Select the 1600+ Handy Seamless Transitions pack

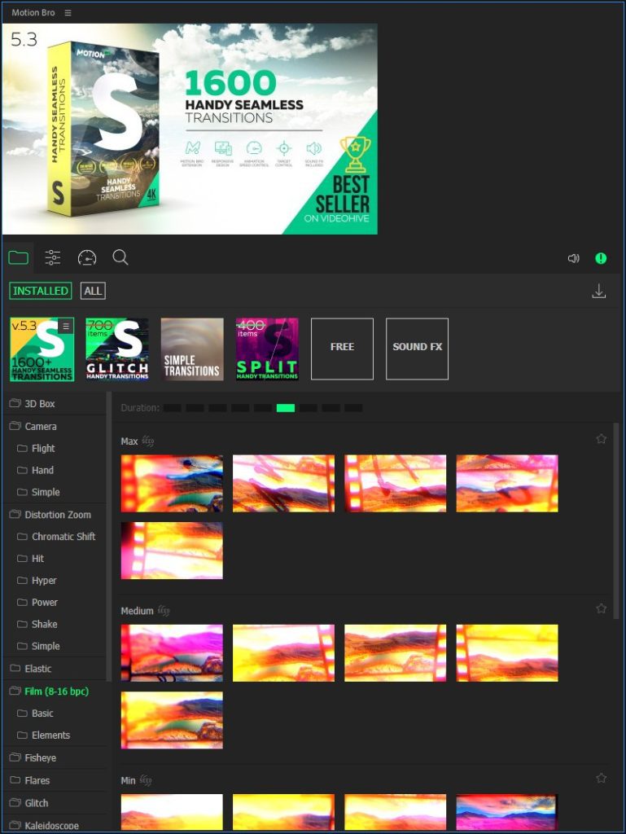point(42,349)
